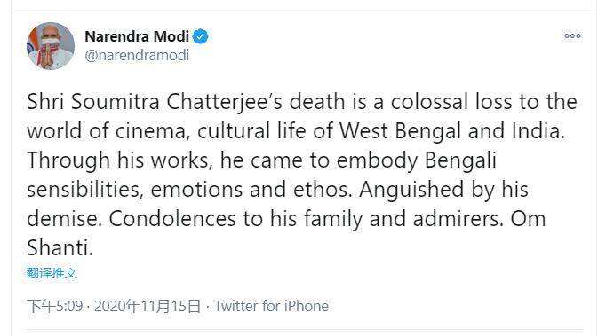Image resolution: width=606 pixels, height=336 pixels.
Task: Click the Narendra Modi display name
Action: coord(137,36)
